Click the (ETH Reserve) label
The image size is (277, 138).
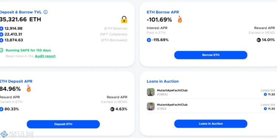tap(116, 28)
